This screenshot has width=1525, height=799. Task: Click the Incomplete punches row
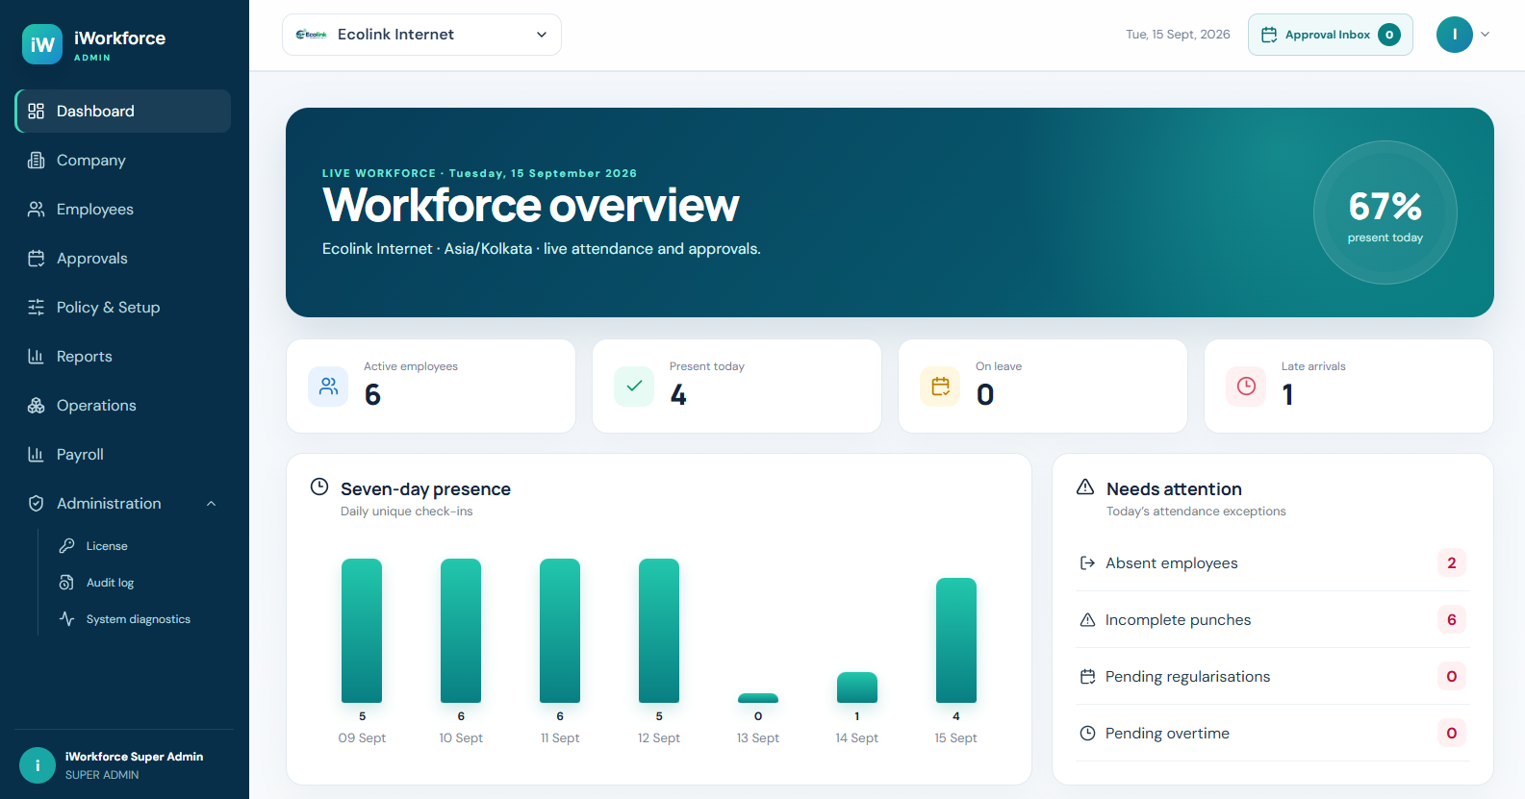[x=1273, y=619]
